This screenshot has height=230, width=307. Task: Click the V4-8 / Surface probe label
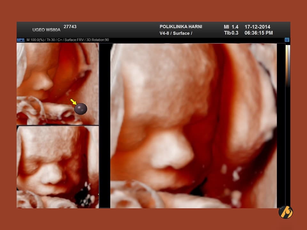point(176,33)
